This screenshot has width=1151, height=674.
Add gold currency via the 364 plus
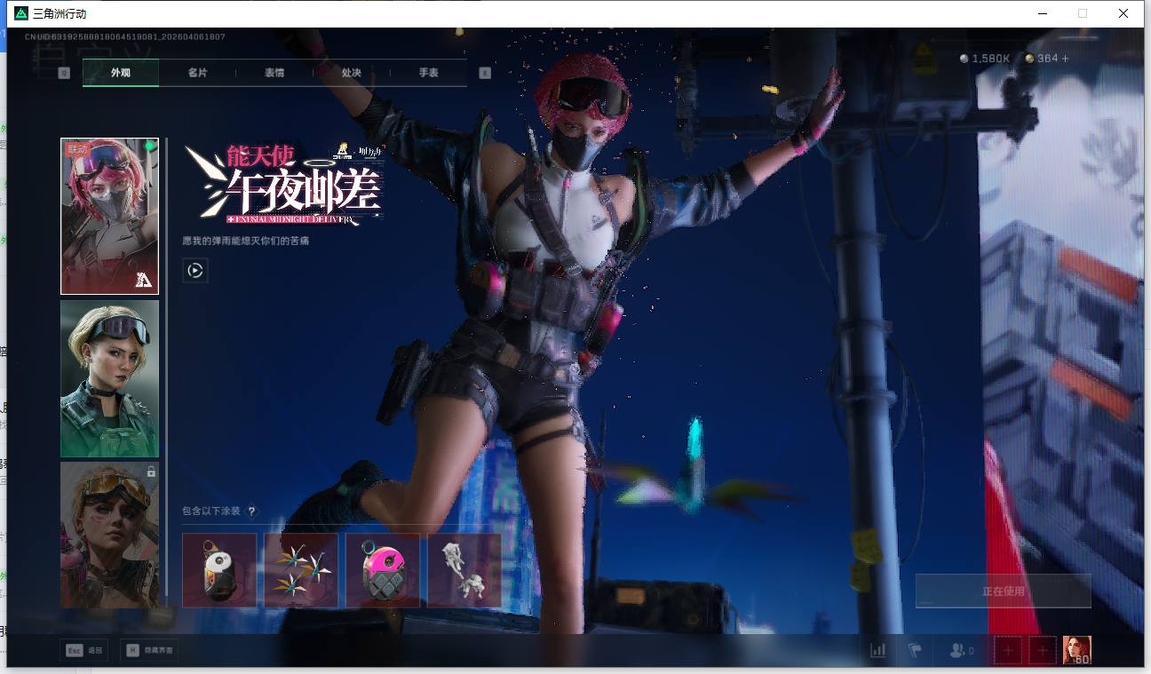(x=1065, y=59)
